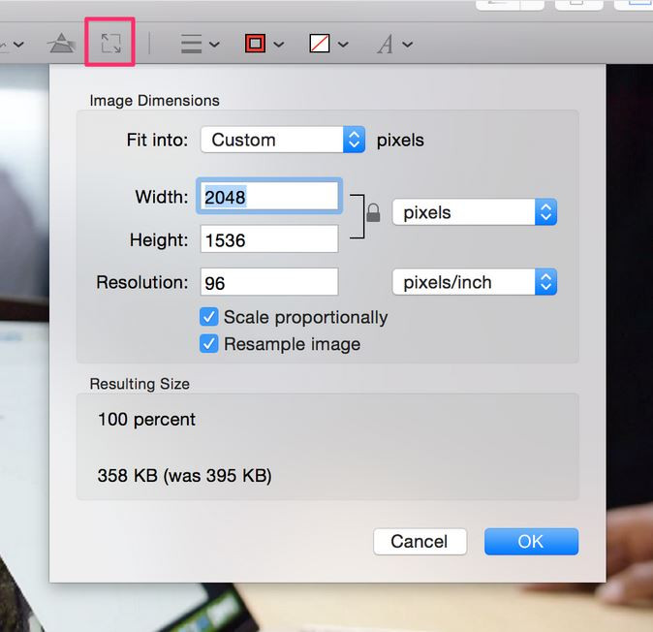This screenshot has width=653, height=632.
Task: Expand the fill color chevron
Action: click(343, 44)
